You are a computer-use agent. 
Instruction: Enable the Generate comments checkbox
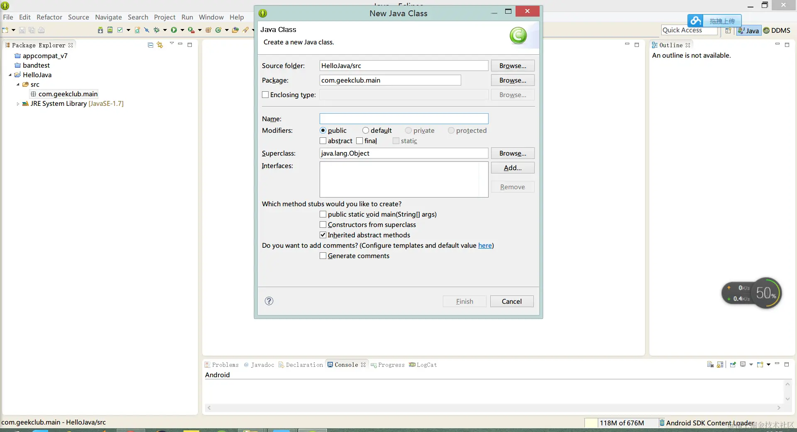pyautogui.click(x=323, y=256)
